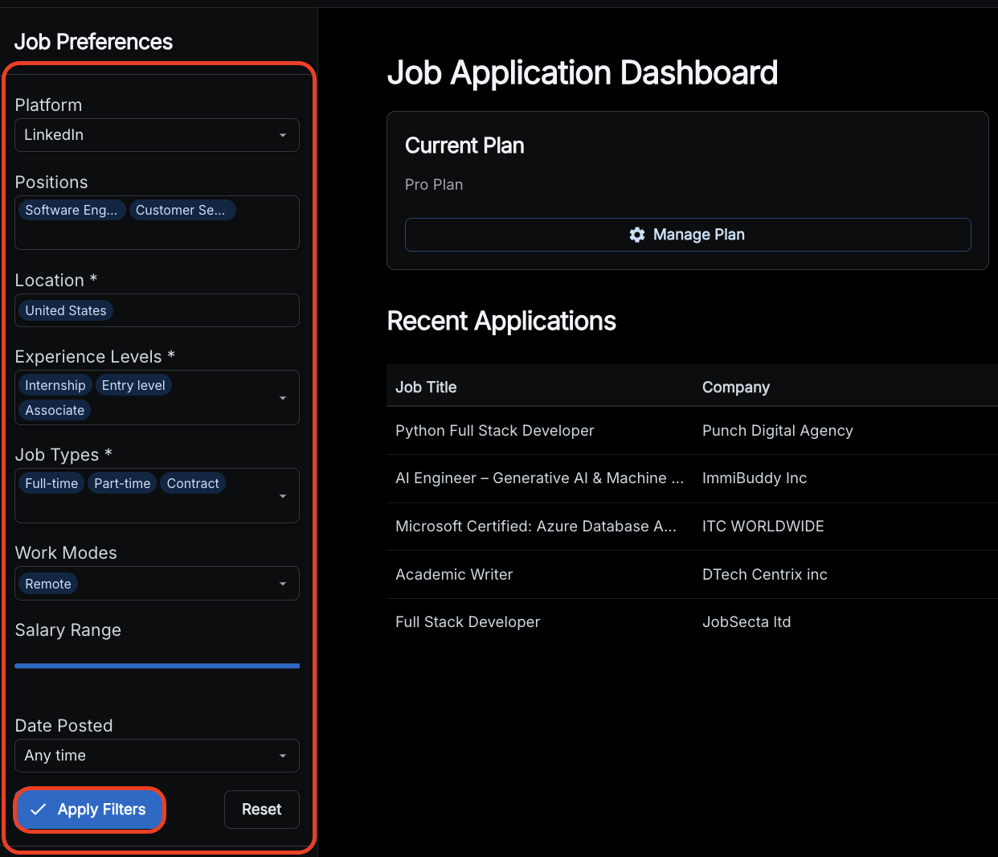Click the United States location tag
The image size is (998, 857).
coord(65,310)
